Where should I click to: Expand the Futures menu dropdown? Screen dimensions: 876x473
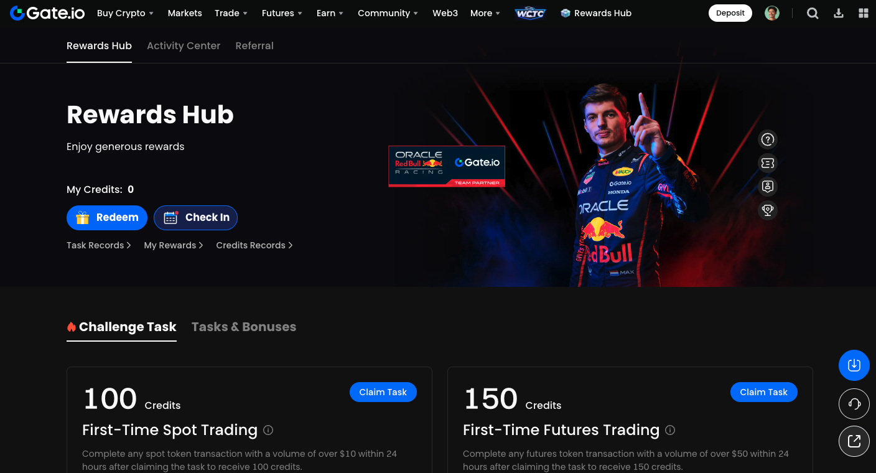(282, 13)
